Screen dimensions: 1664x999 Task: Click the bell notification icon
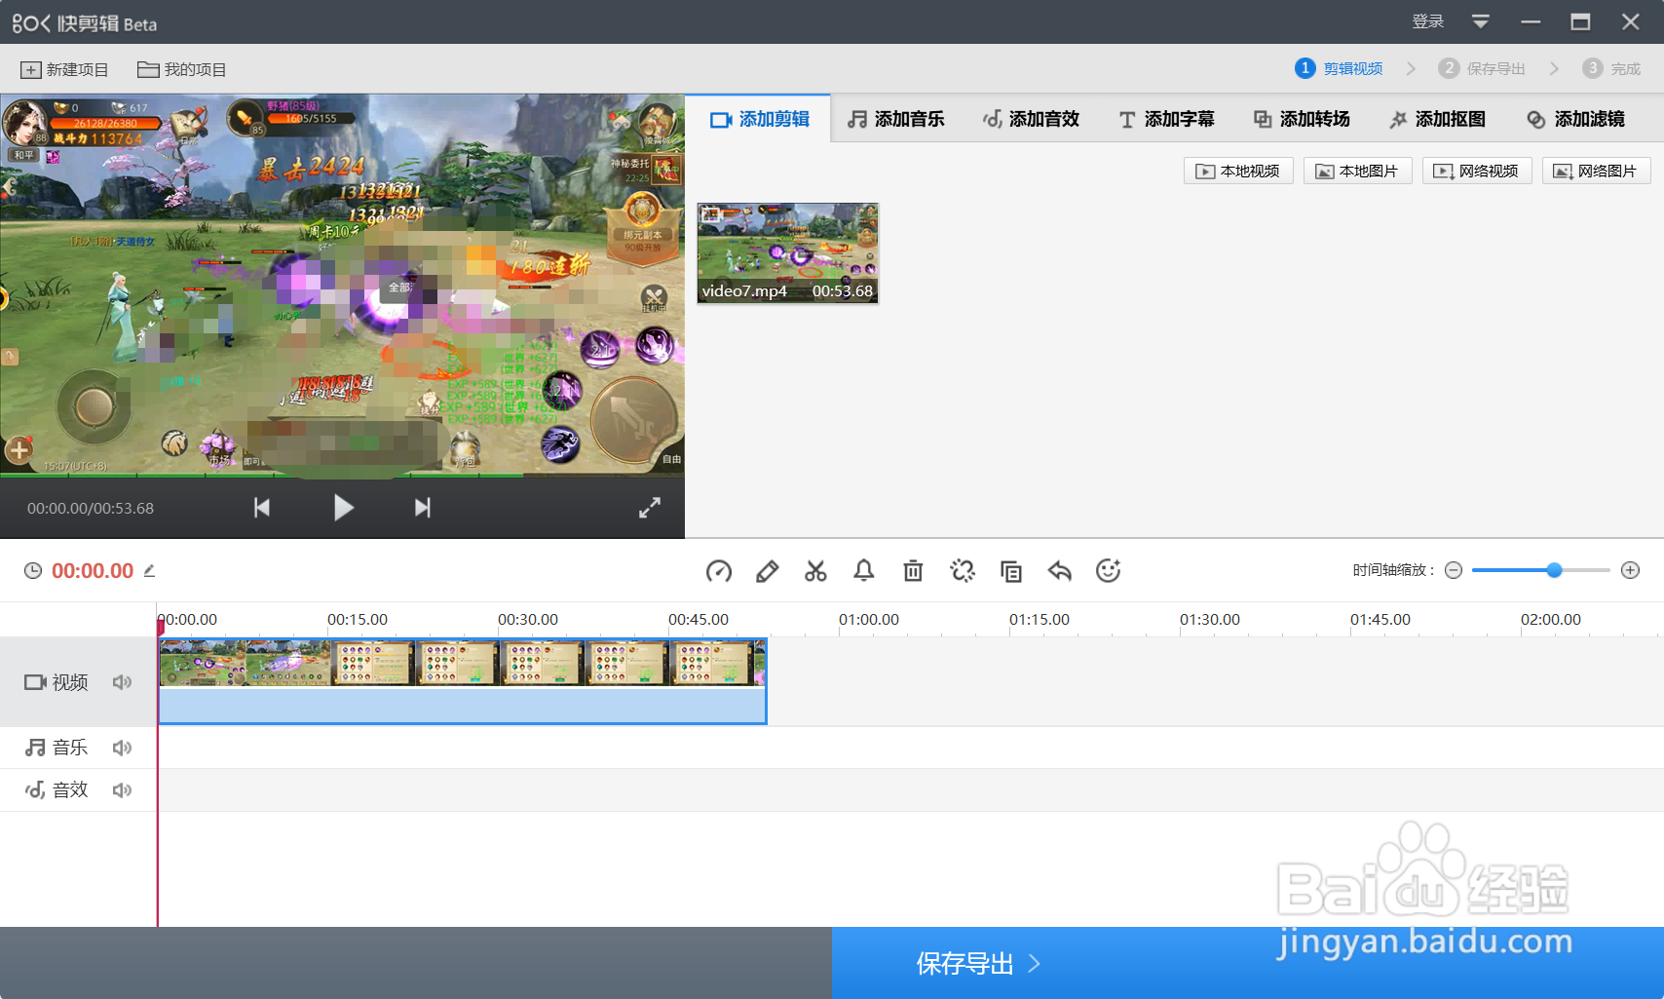[x=864, y=571]
